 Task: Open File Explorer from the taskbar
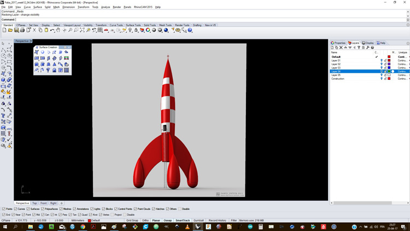point(30,227)
